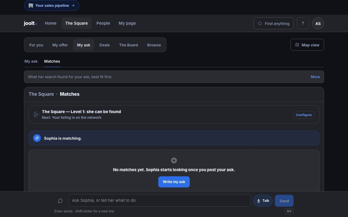This screenshot has width=348, height=217.
Task: Open The Board tab
Action: pos(129,45)
